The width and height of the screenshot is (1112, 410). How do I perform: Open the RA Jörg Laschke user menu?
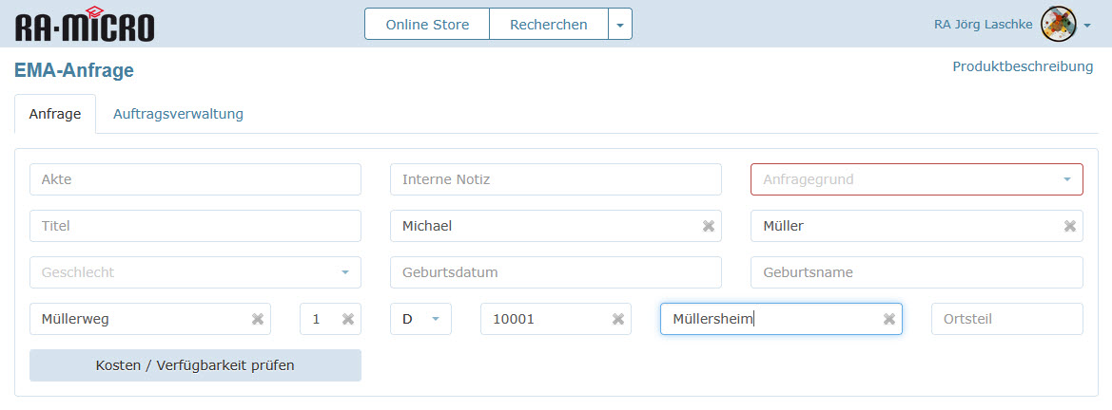pos(1087,26)
